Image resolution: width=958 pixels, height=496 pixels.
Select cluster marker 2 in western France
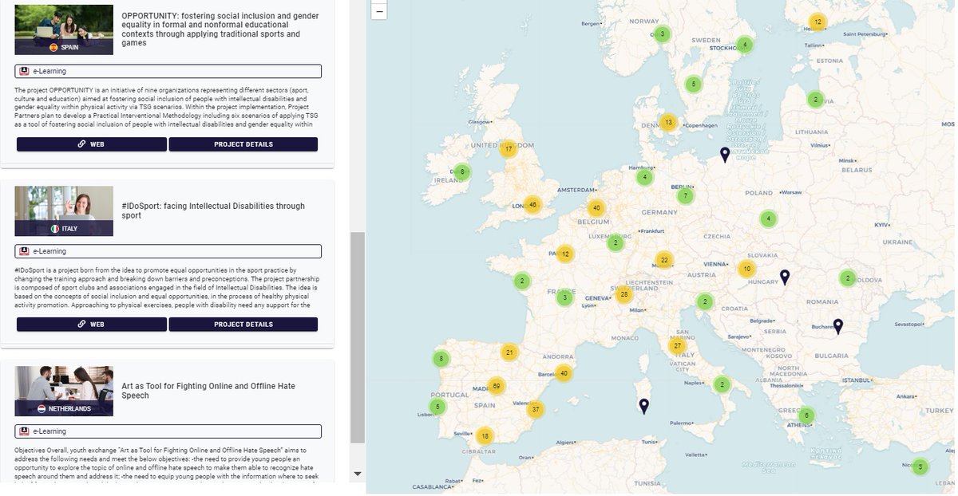(521, 281)
